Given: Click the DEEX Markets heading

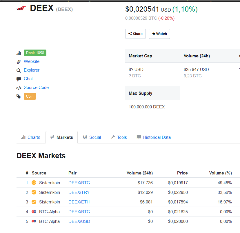Looking at the screenshot, I should [41, 156].
